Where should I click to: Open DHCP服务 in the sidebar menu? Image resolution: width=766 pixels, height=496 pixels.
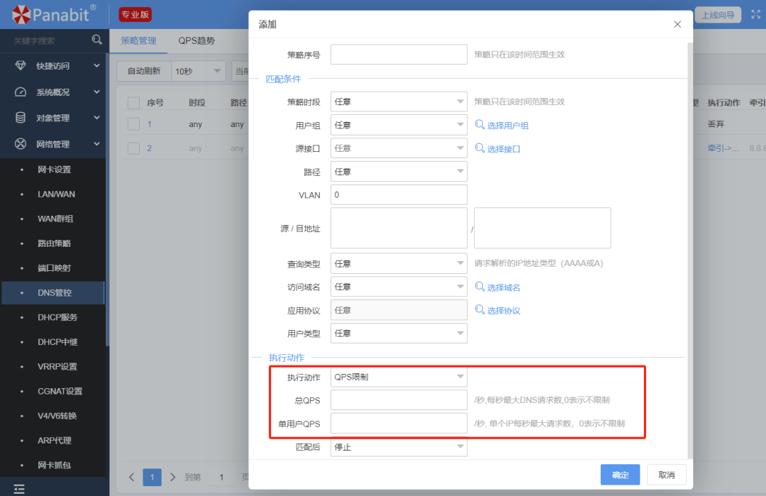57,317
